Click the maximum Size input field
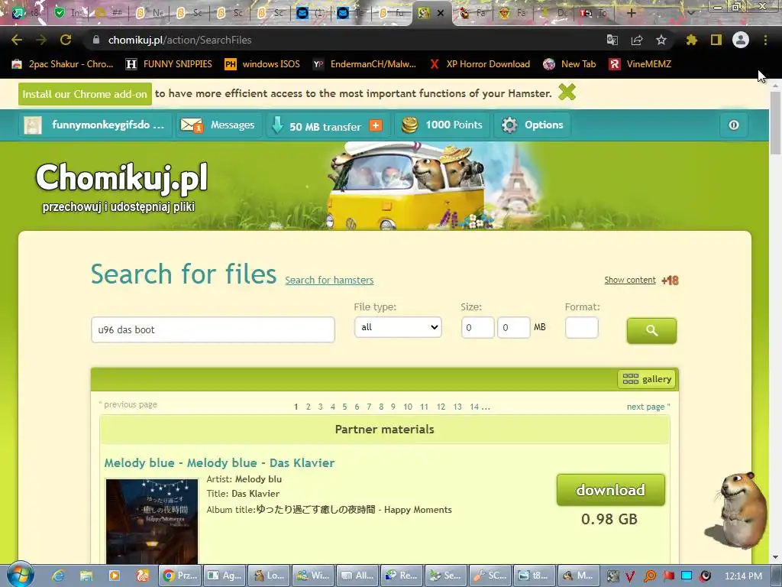The image size is (782, 587). [x=514, y=327]
